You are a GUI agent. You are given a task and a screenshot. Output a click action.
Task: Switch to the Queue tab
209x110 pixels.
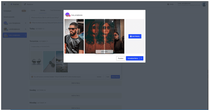[x=33, y=10]
